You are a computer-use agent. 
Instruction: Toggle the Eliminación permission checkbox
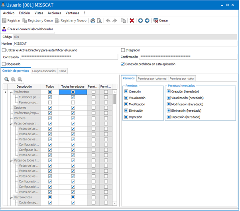[126, 110]
